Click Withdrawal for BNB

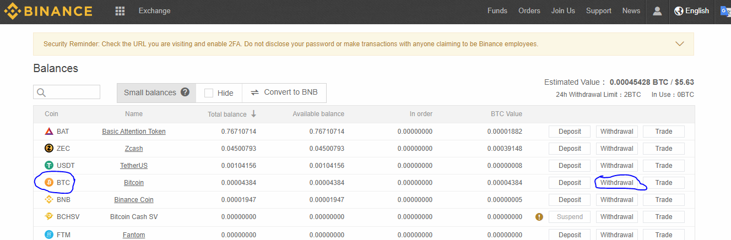[617, 200]
